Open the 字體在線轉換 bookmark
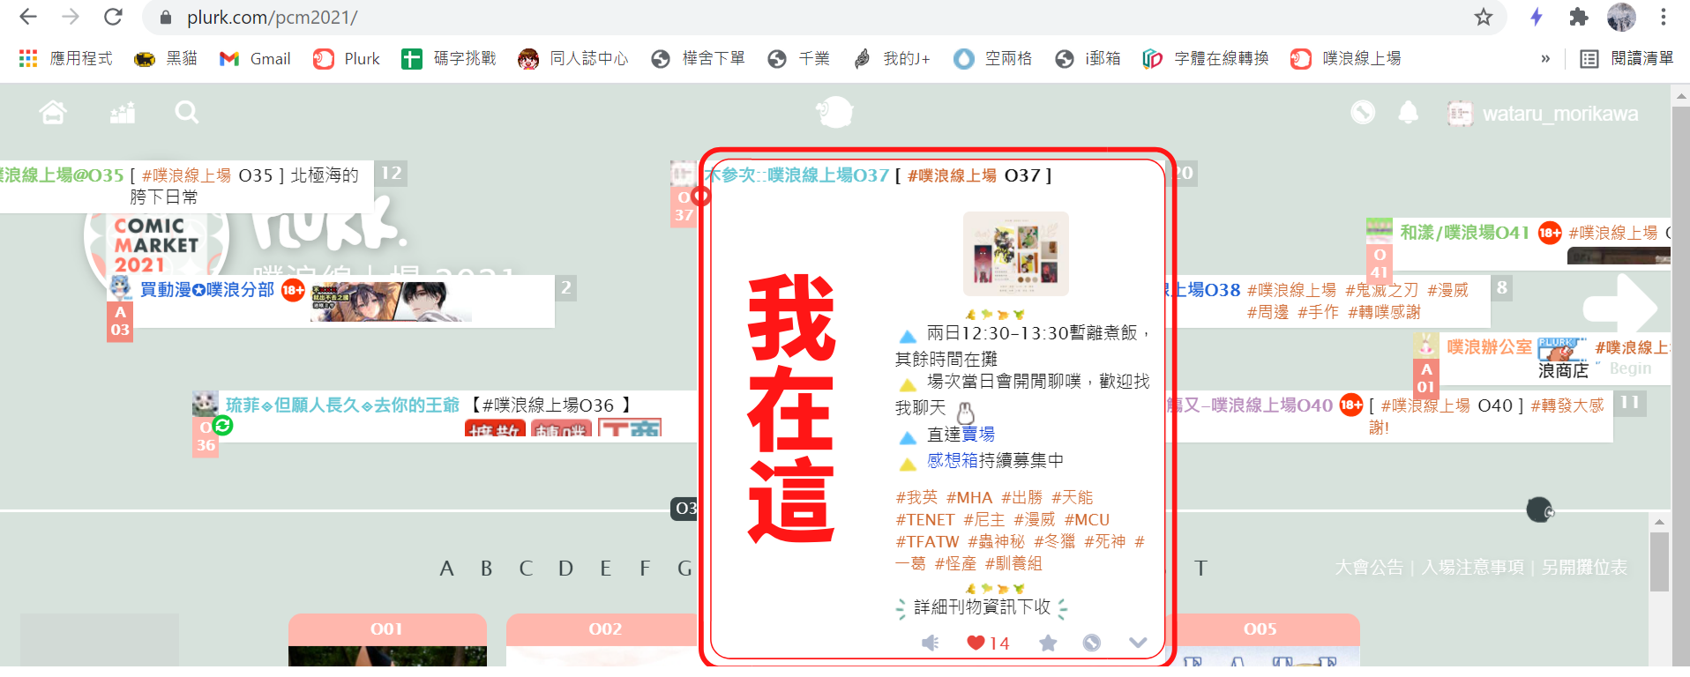This screenshot has width=1690, height=677. pyautogui.click(x=1206, y=58)
